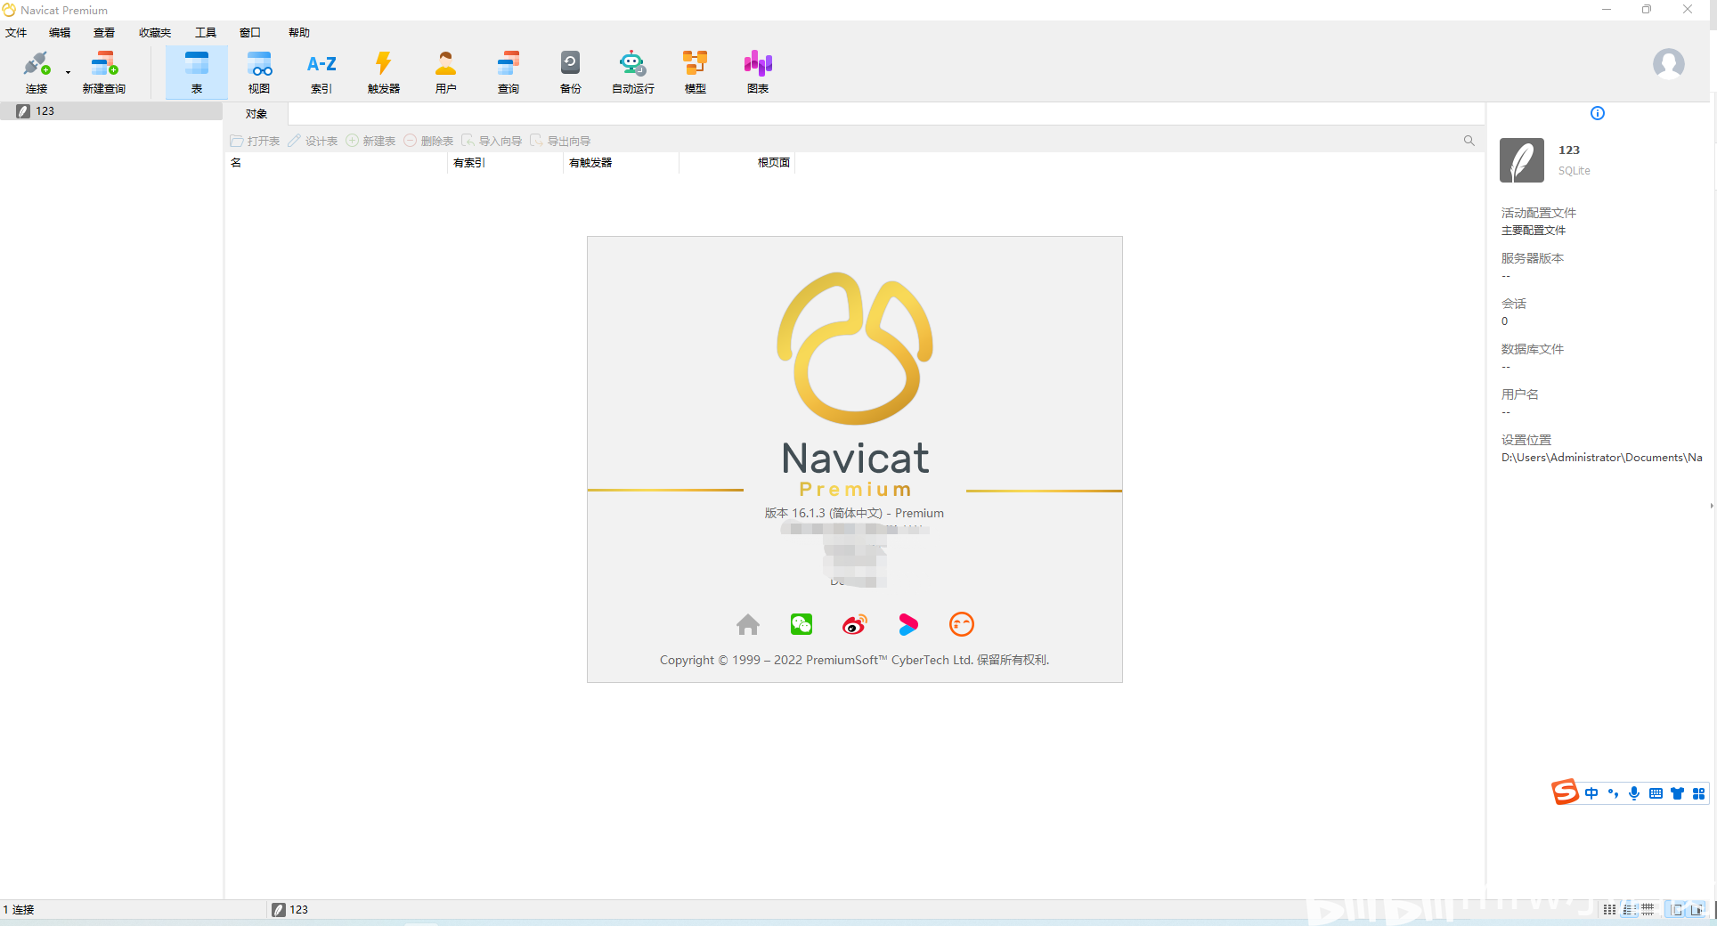Sort by the 名 column header
Viewport: 1717px width, 926px height.
tap(336, 163)
